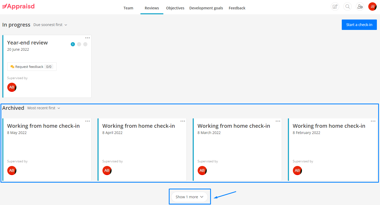Open the compose note pencil icon
Screen dimensions: 380x205
335,7
